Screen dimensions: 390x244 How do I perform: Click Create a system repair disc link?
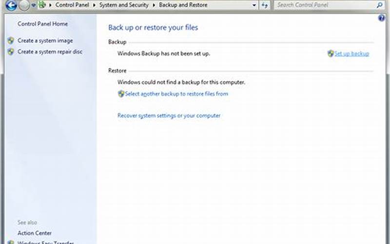(50, 52)
